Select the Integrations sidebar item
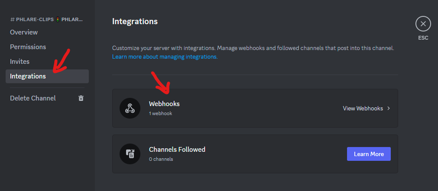Screen dimensions: 438x191 47,76
